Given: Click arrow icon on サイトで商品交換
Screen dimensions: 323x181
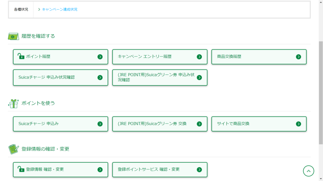Looking at the screenshot, I should (298, 124).
